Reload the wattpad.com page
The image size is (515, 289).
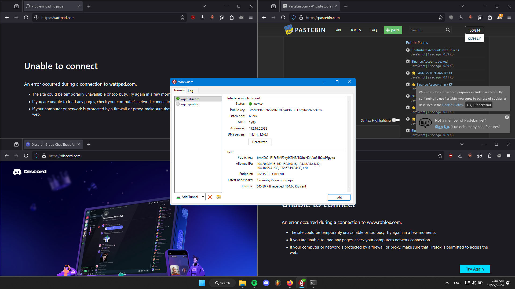pos(26,18)
